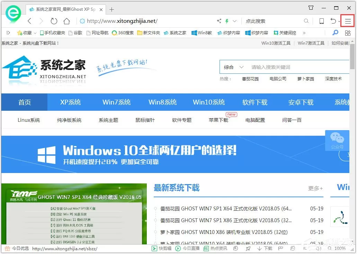Click the 360 browser logo
The height and width of the screenshot is (254, 357).
tap(13, 13)
